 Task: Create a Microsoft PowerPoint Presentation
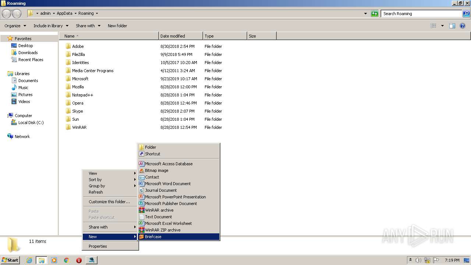pyautogui.click(x=179, y=197)
